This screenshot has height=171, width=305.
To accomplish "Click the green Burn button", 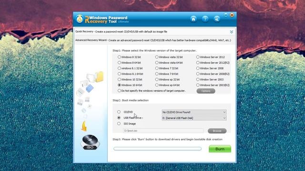I will click(x=220, y=149).
